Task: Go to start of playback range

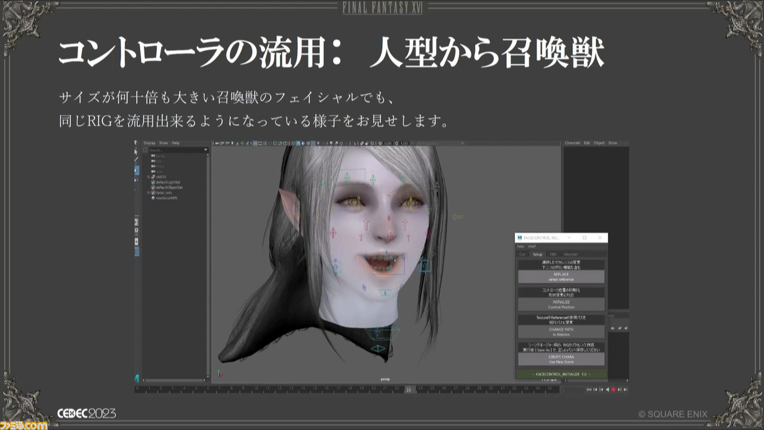Action: (x=589, y=389)
